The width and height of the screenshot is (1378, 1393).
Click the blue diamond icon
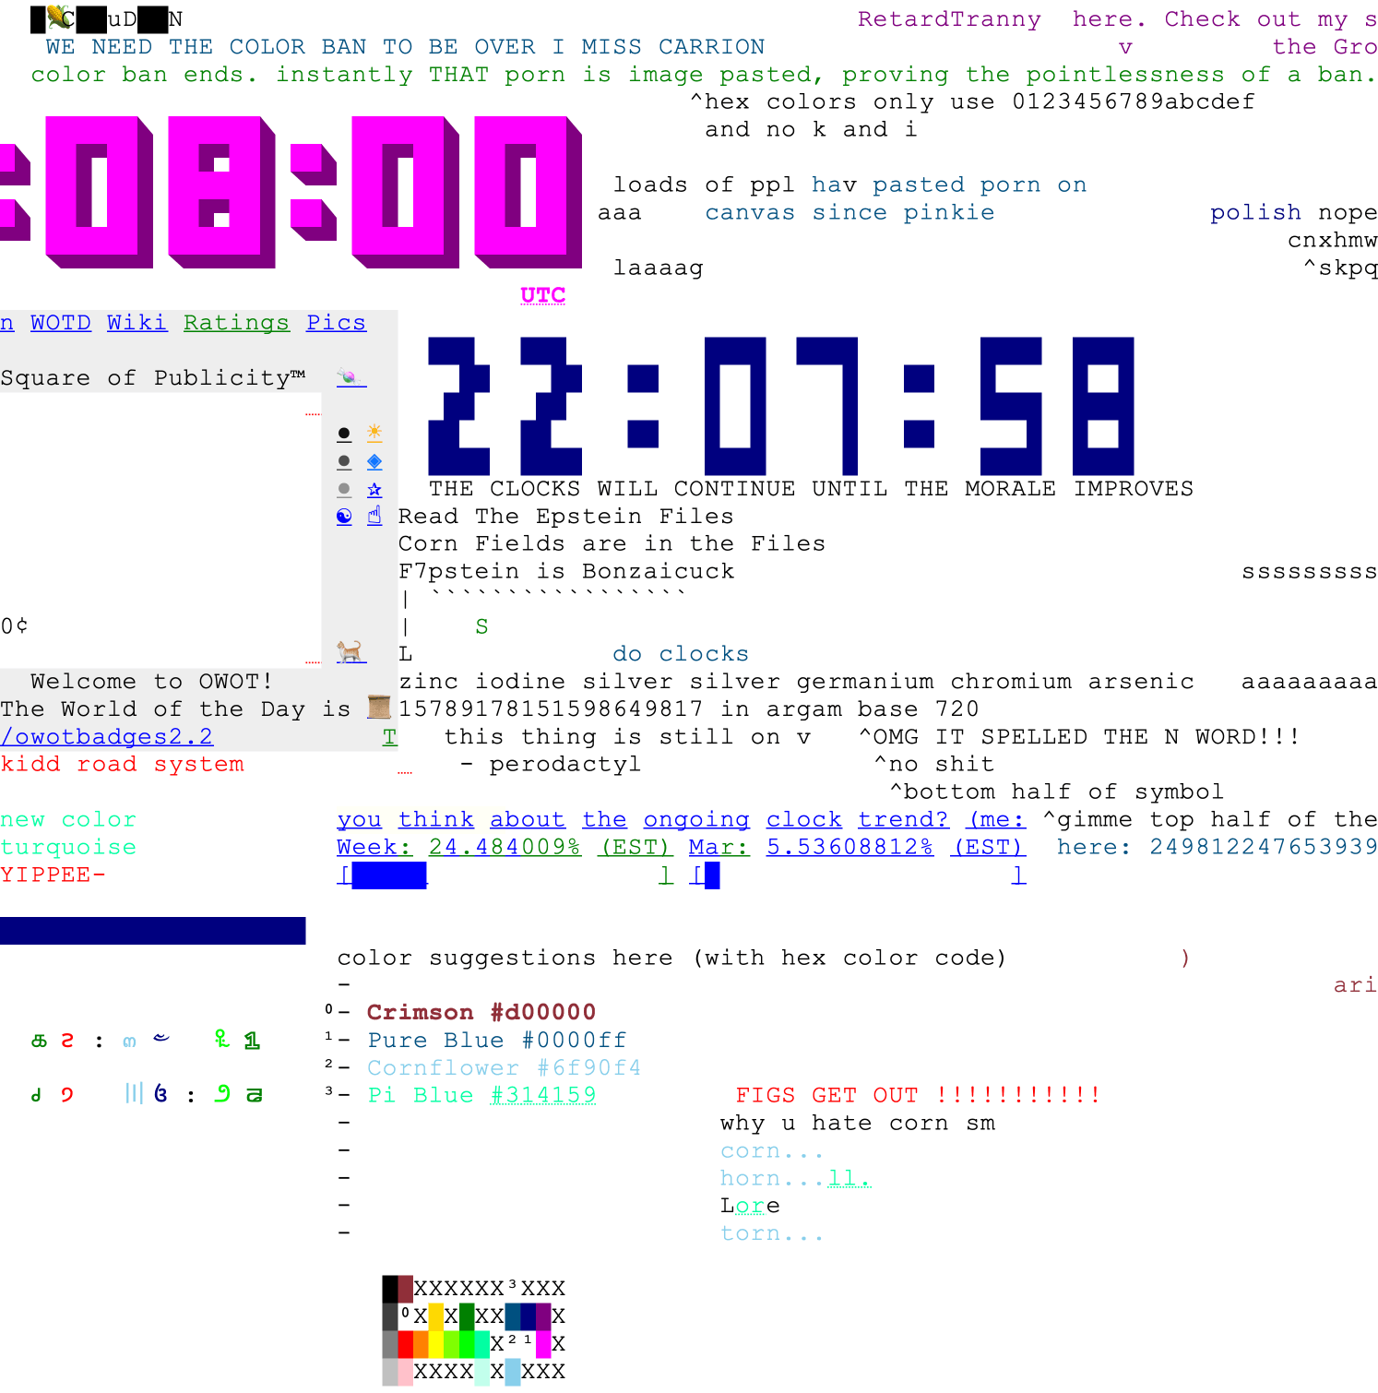click(374, 461)
